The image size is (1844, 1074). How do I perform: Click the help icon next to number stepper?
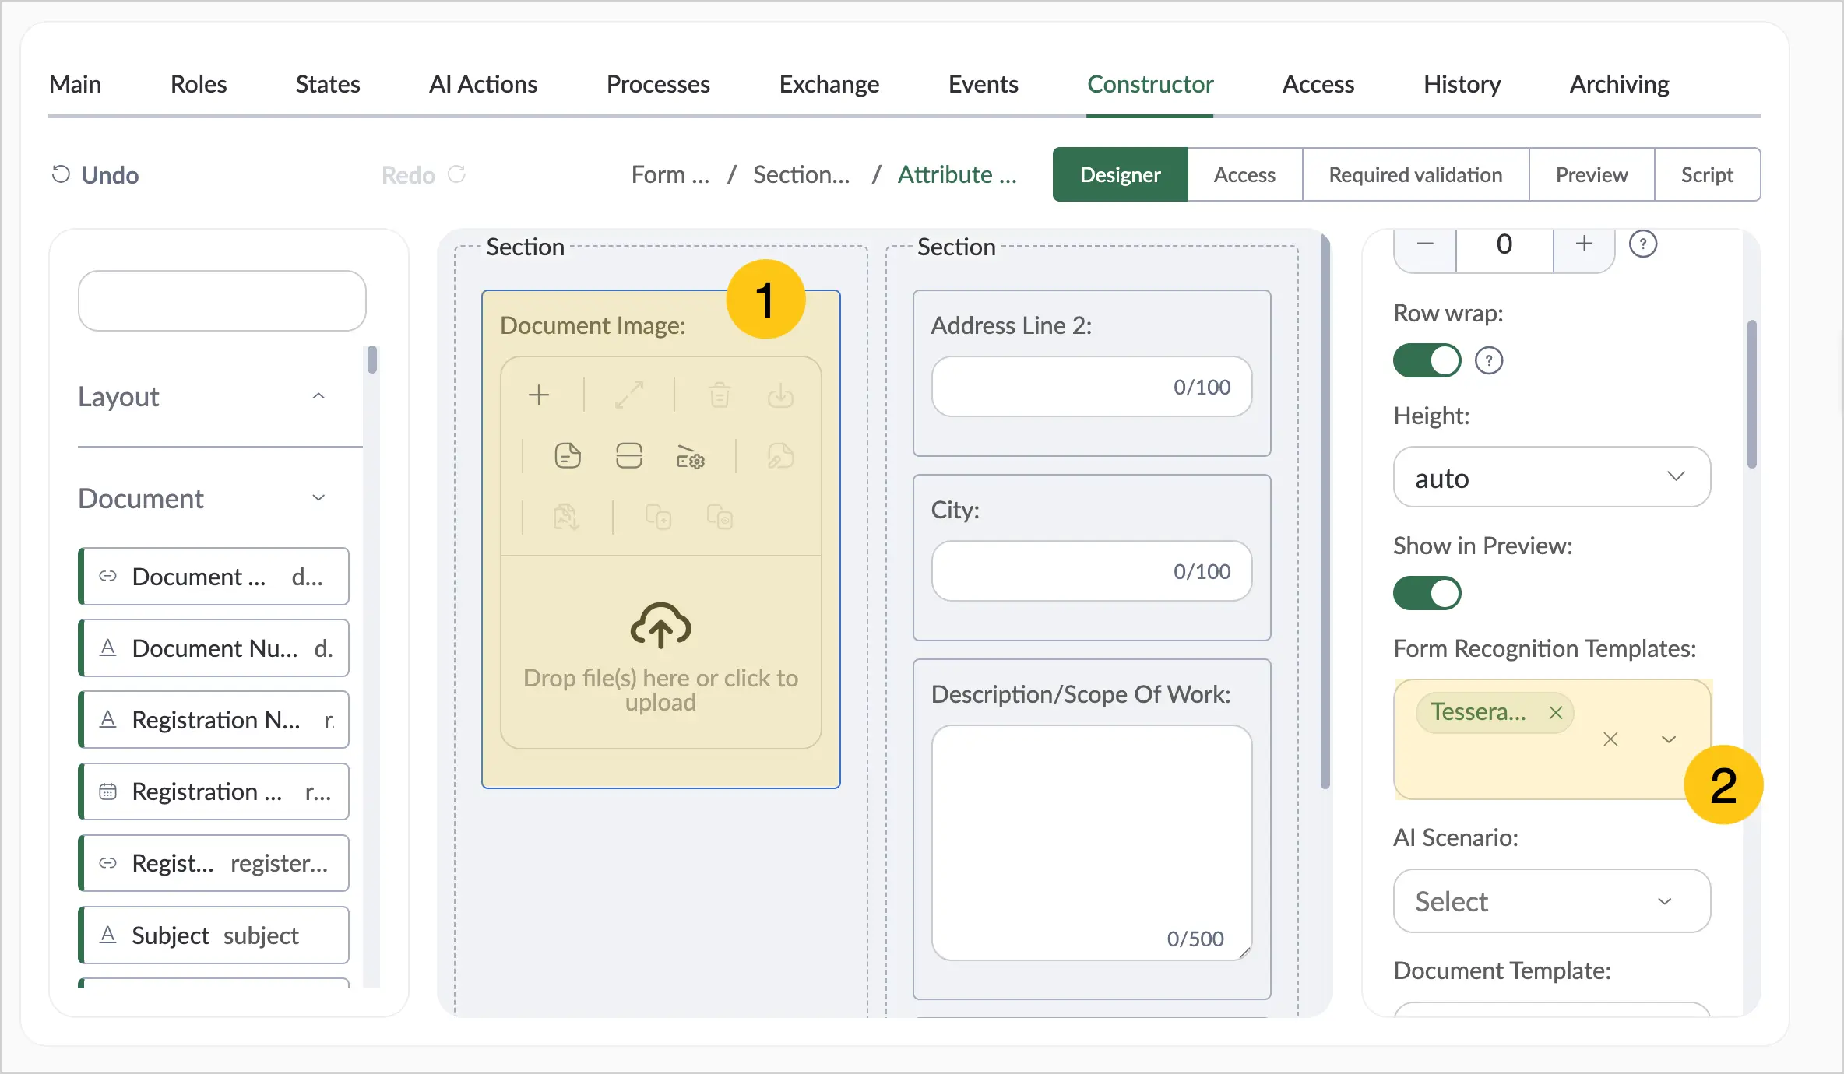[x=1643, y=244]
